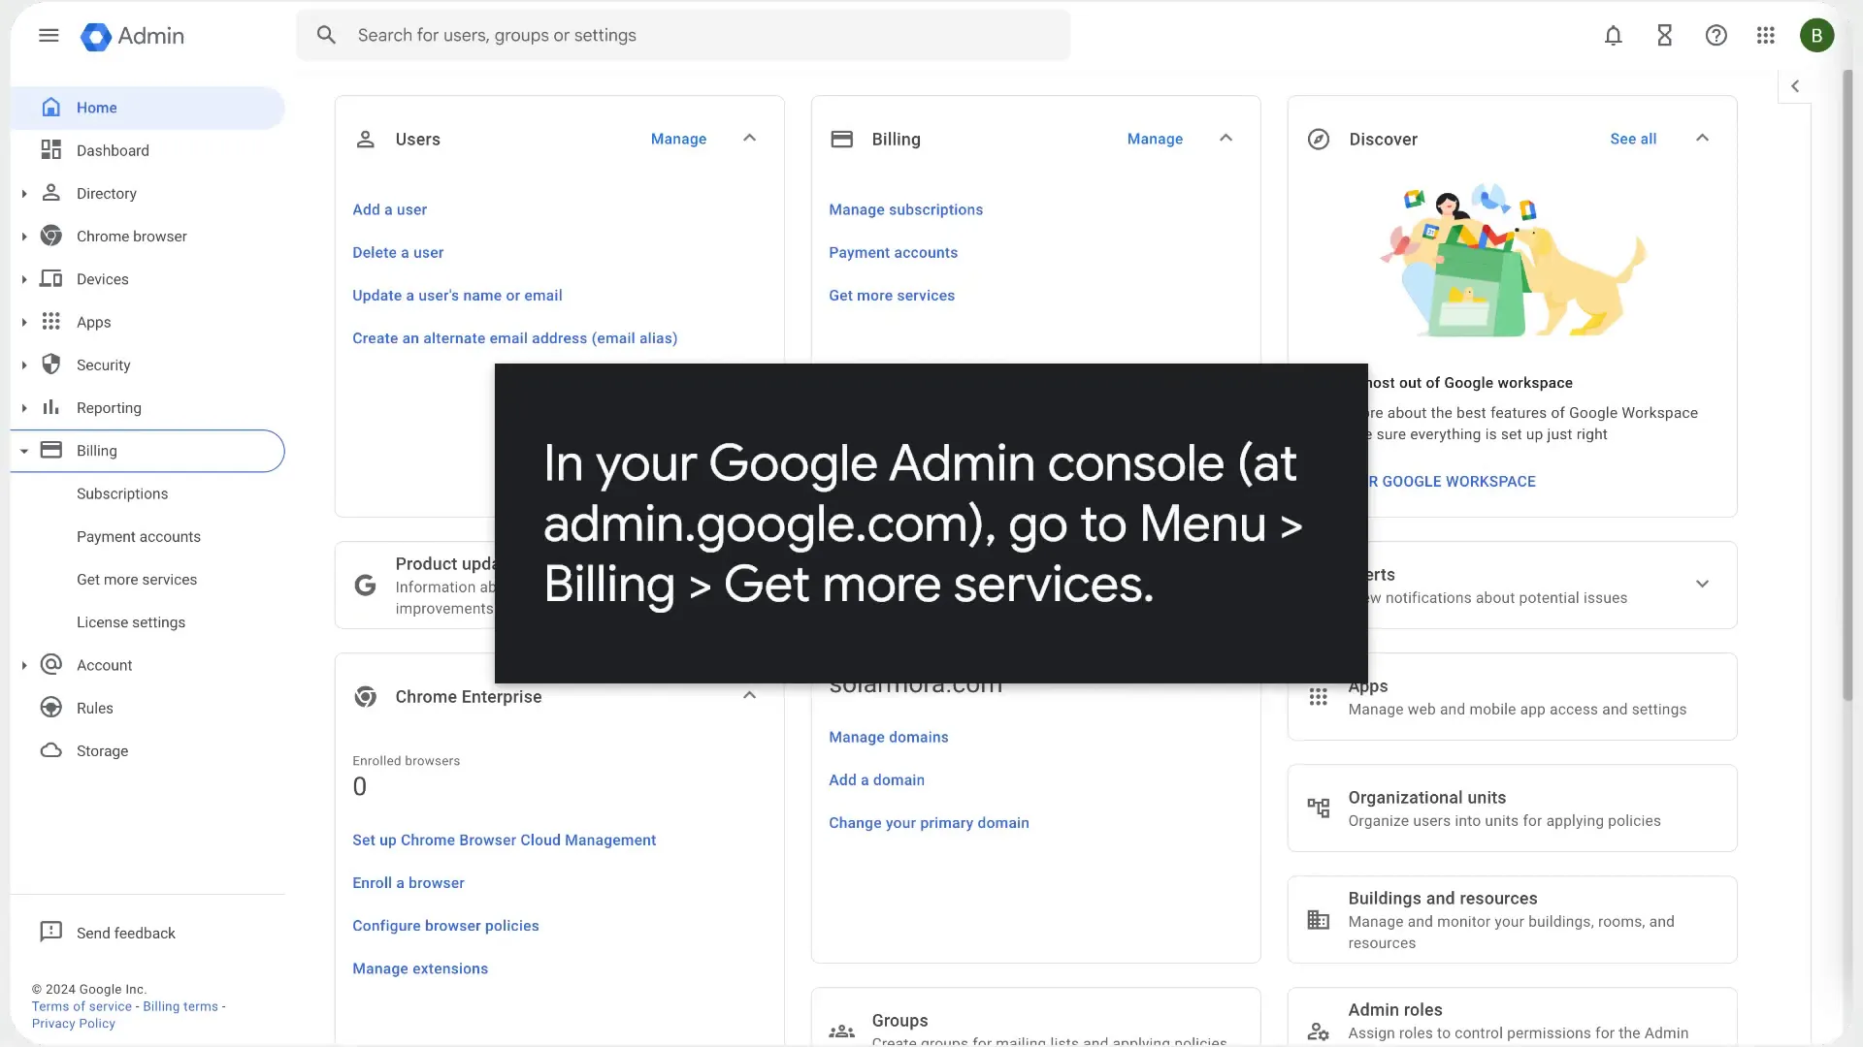The image size is (1863, 1047).
Task: Click the search magnifier icon
Action: coord(326,36)
